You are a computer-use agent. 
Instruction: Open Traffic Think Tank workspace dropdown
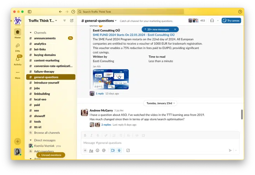tap(42, 21)
